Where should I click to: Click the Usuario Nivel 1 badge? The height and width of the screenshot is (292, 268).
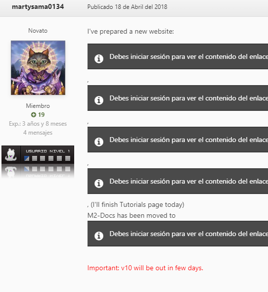tap(38, 155)
